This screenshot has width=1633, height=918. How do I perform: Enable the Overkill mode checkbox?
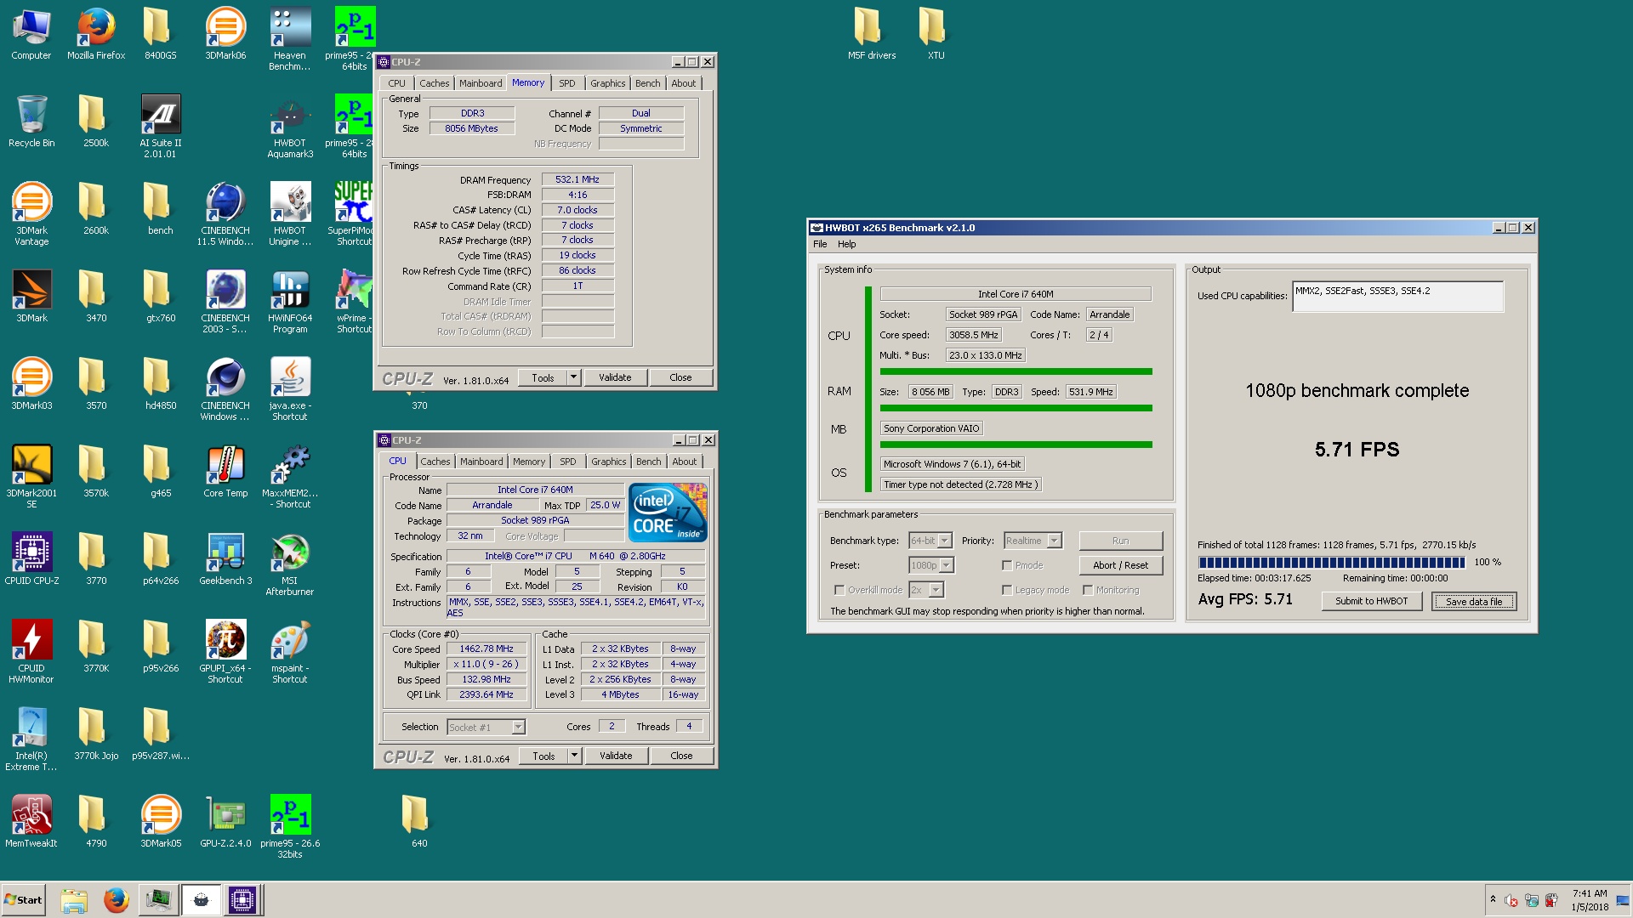click(x=839, y=590)
